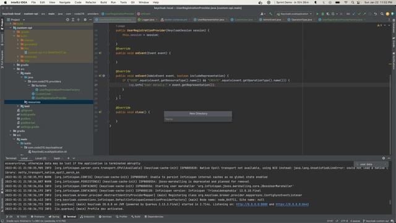The image size is (396, 223).
Task: Toggle the Project vertical tool stripe button
Action: coord(2,25)
